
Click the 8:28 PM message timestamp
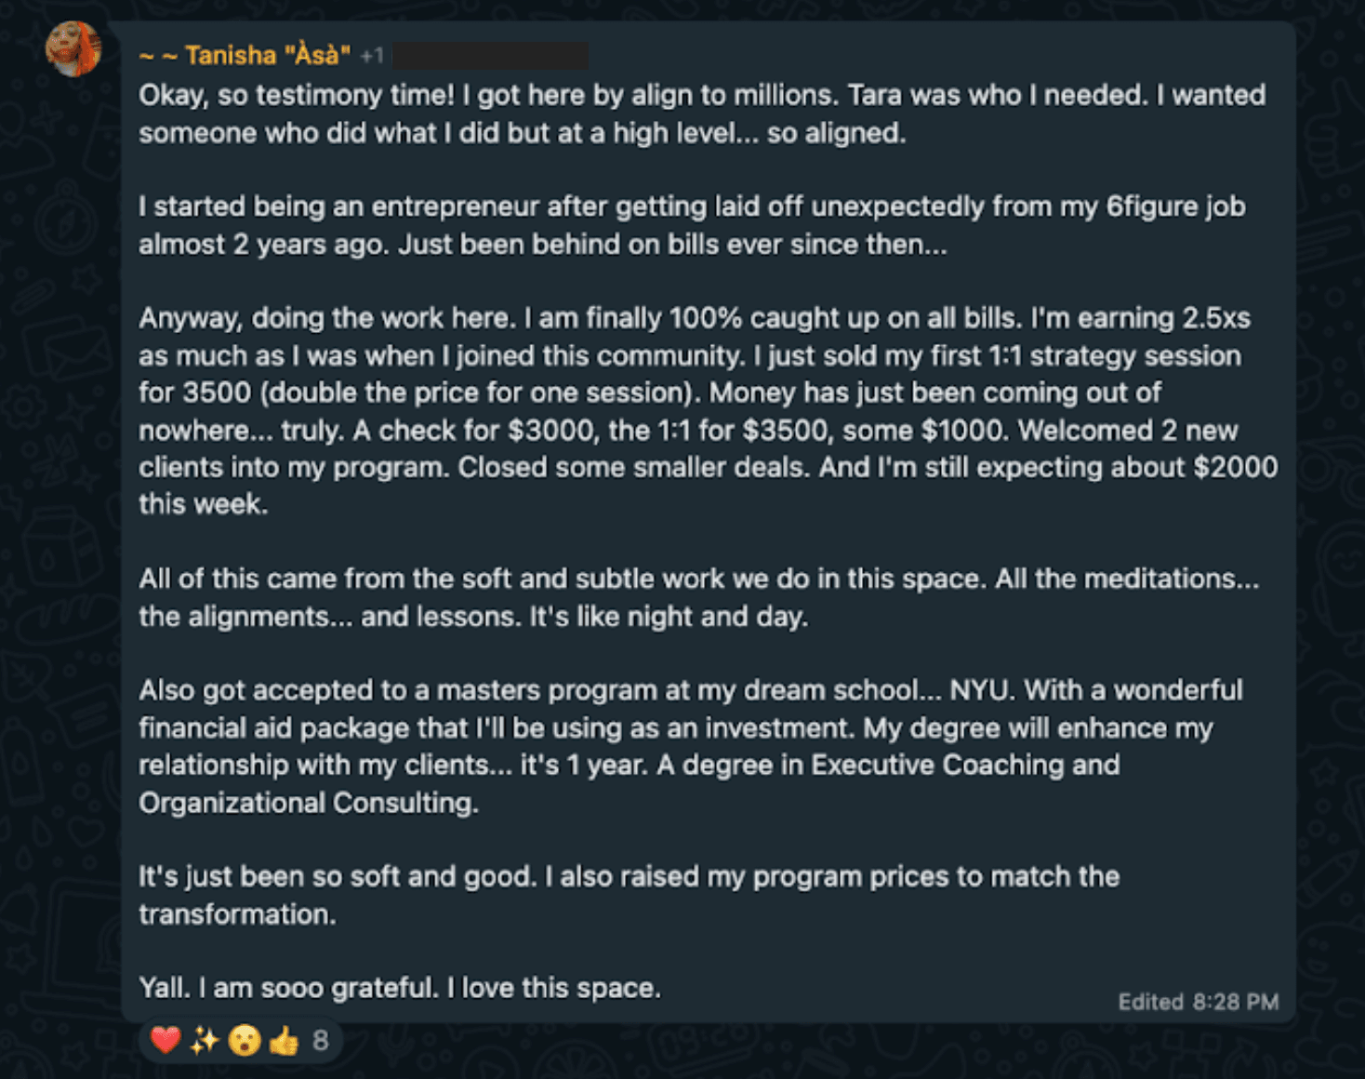[x=1236, y=1002]
